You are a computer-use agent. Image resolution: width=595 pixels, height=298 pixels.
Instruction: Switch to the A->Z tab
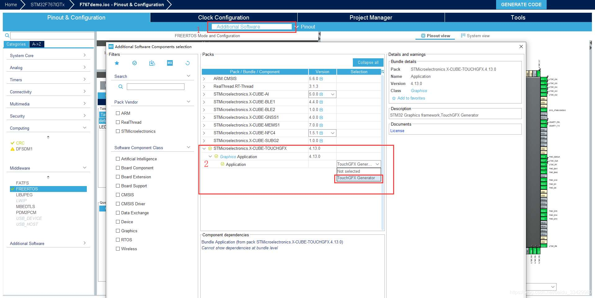point(37,44)
